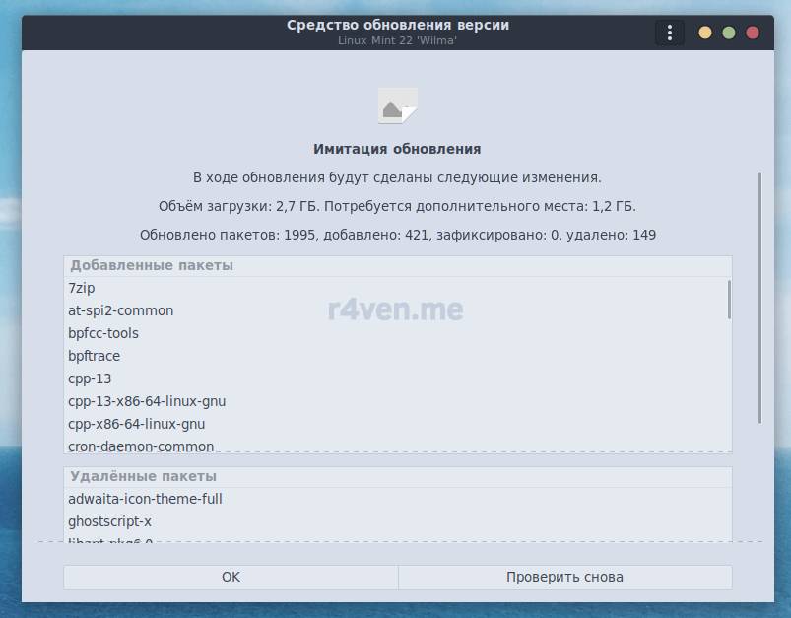The width and height of the screenshot is (791, 618).
Task: Click the added packages list scrollbar
Action: tap(729, 300)
